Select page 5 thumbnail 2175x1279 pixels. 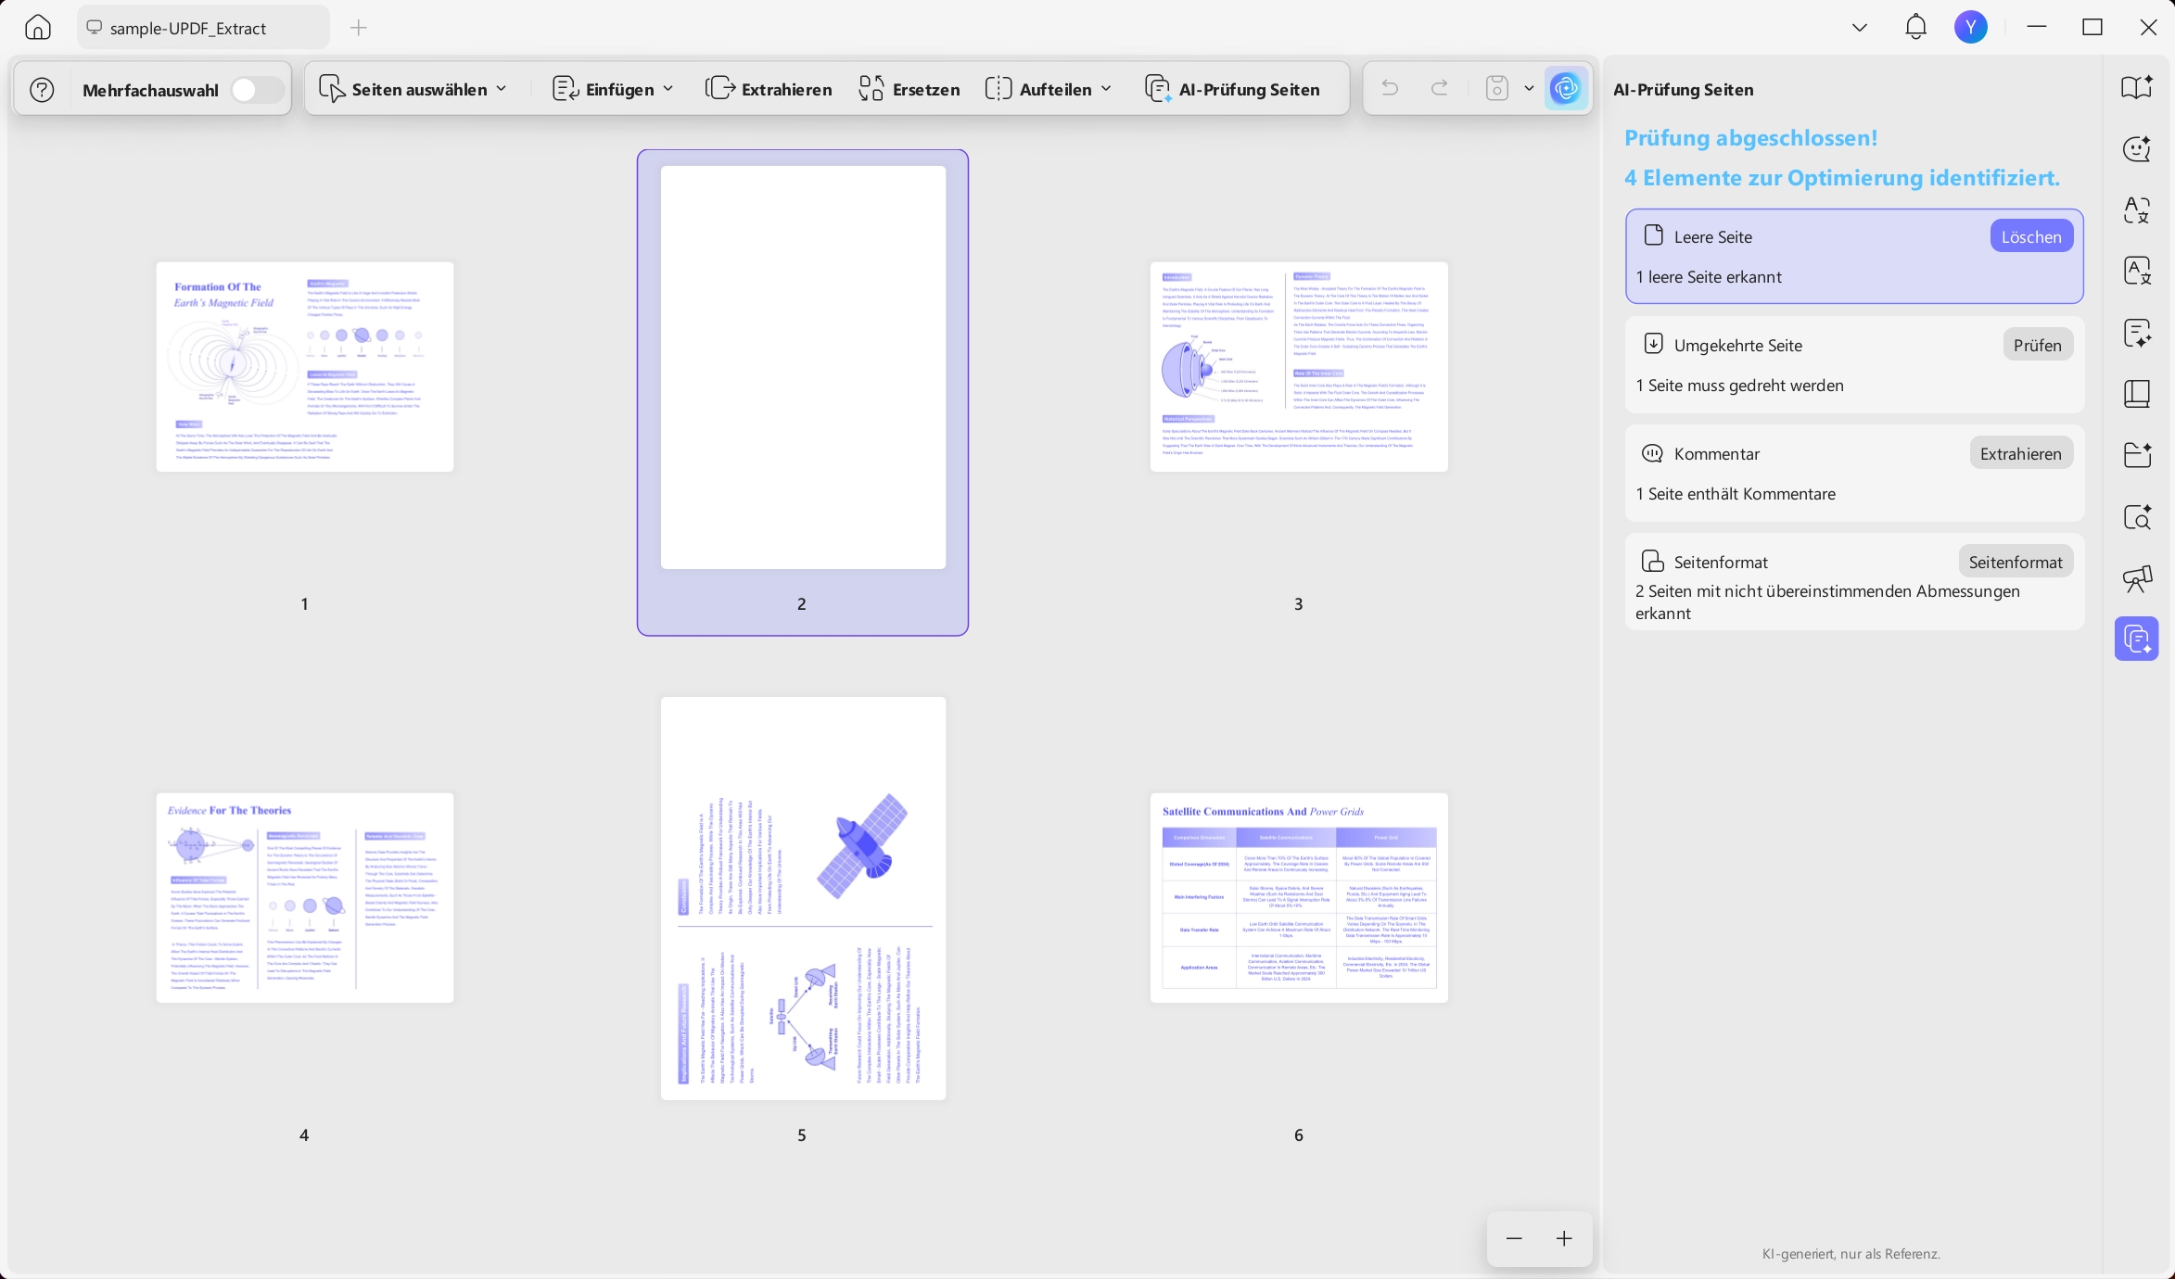(803, 898)
